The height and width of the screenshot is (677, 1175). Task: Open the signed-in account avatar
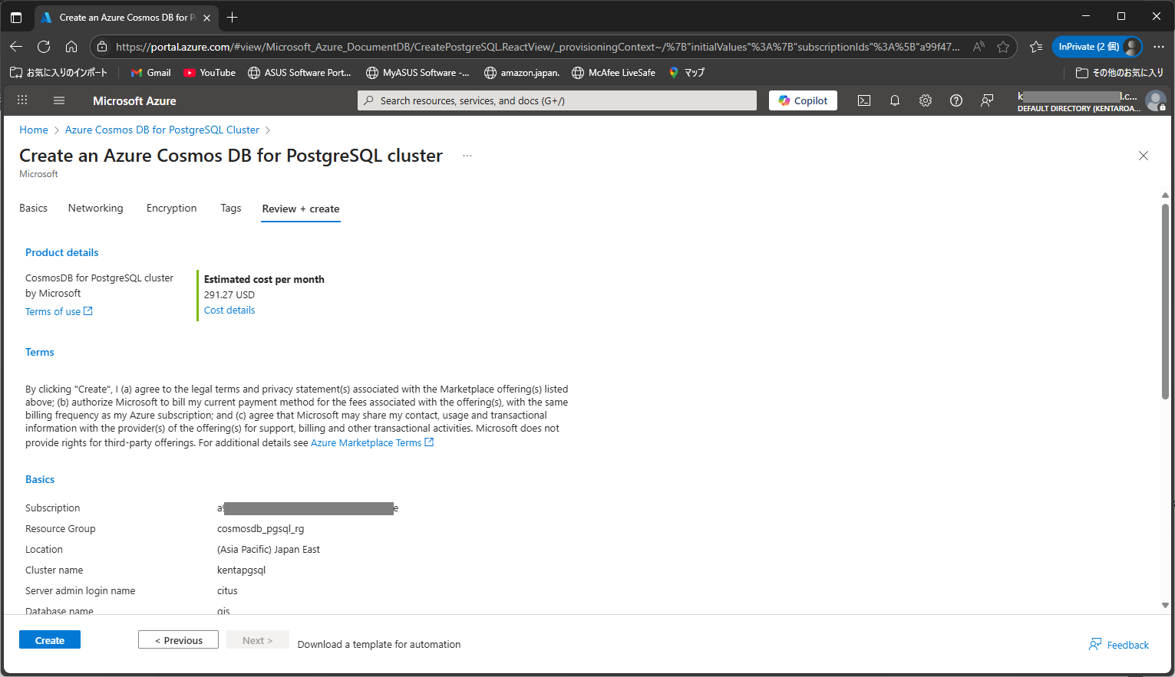pos(1156,100)
